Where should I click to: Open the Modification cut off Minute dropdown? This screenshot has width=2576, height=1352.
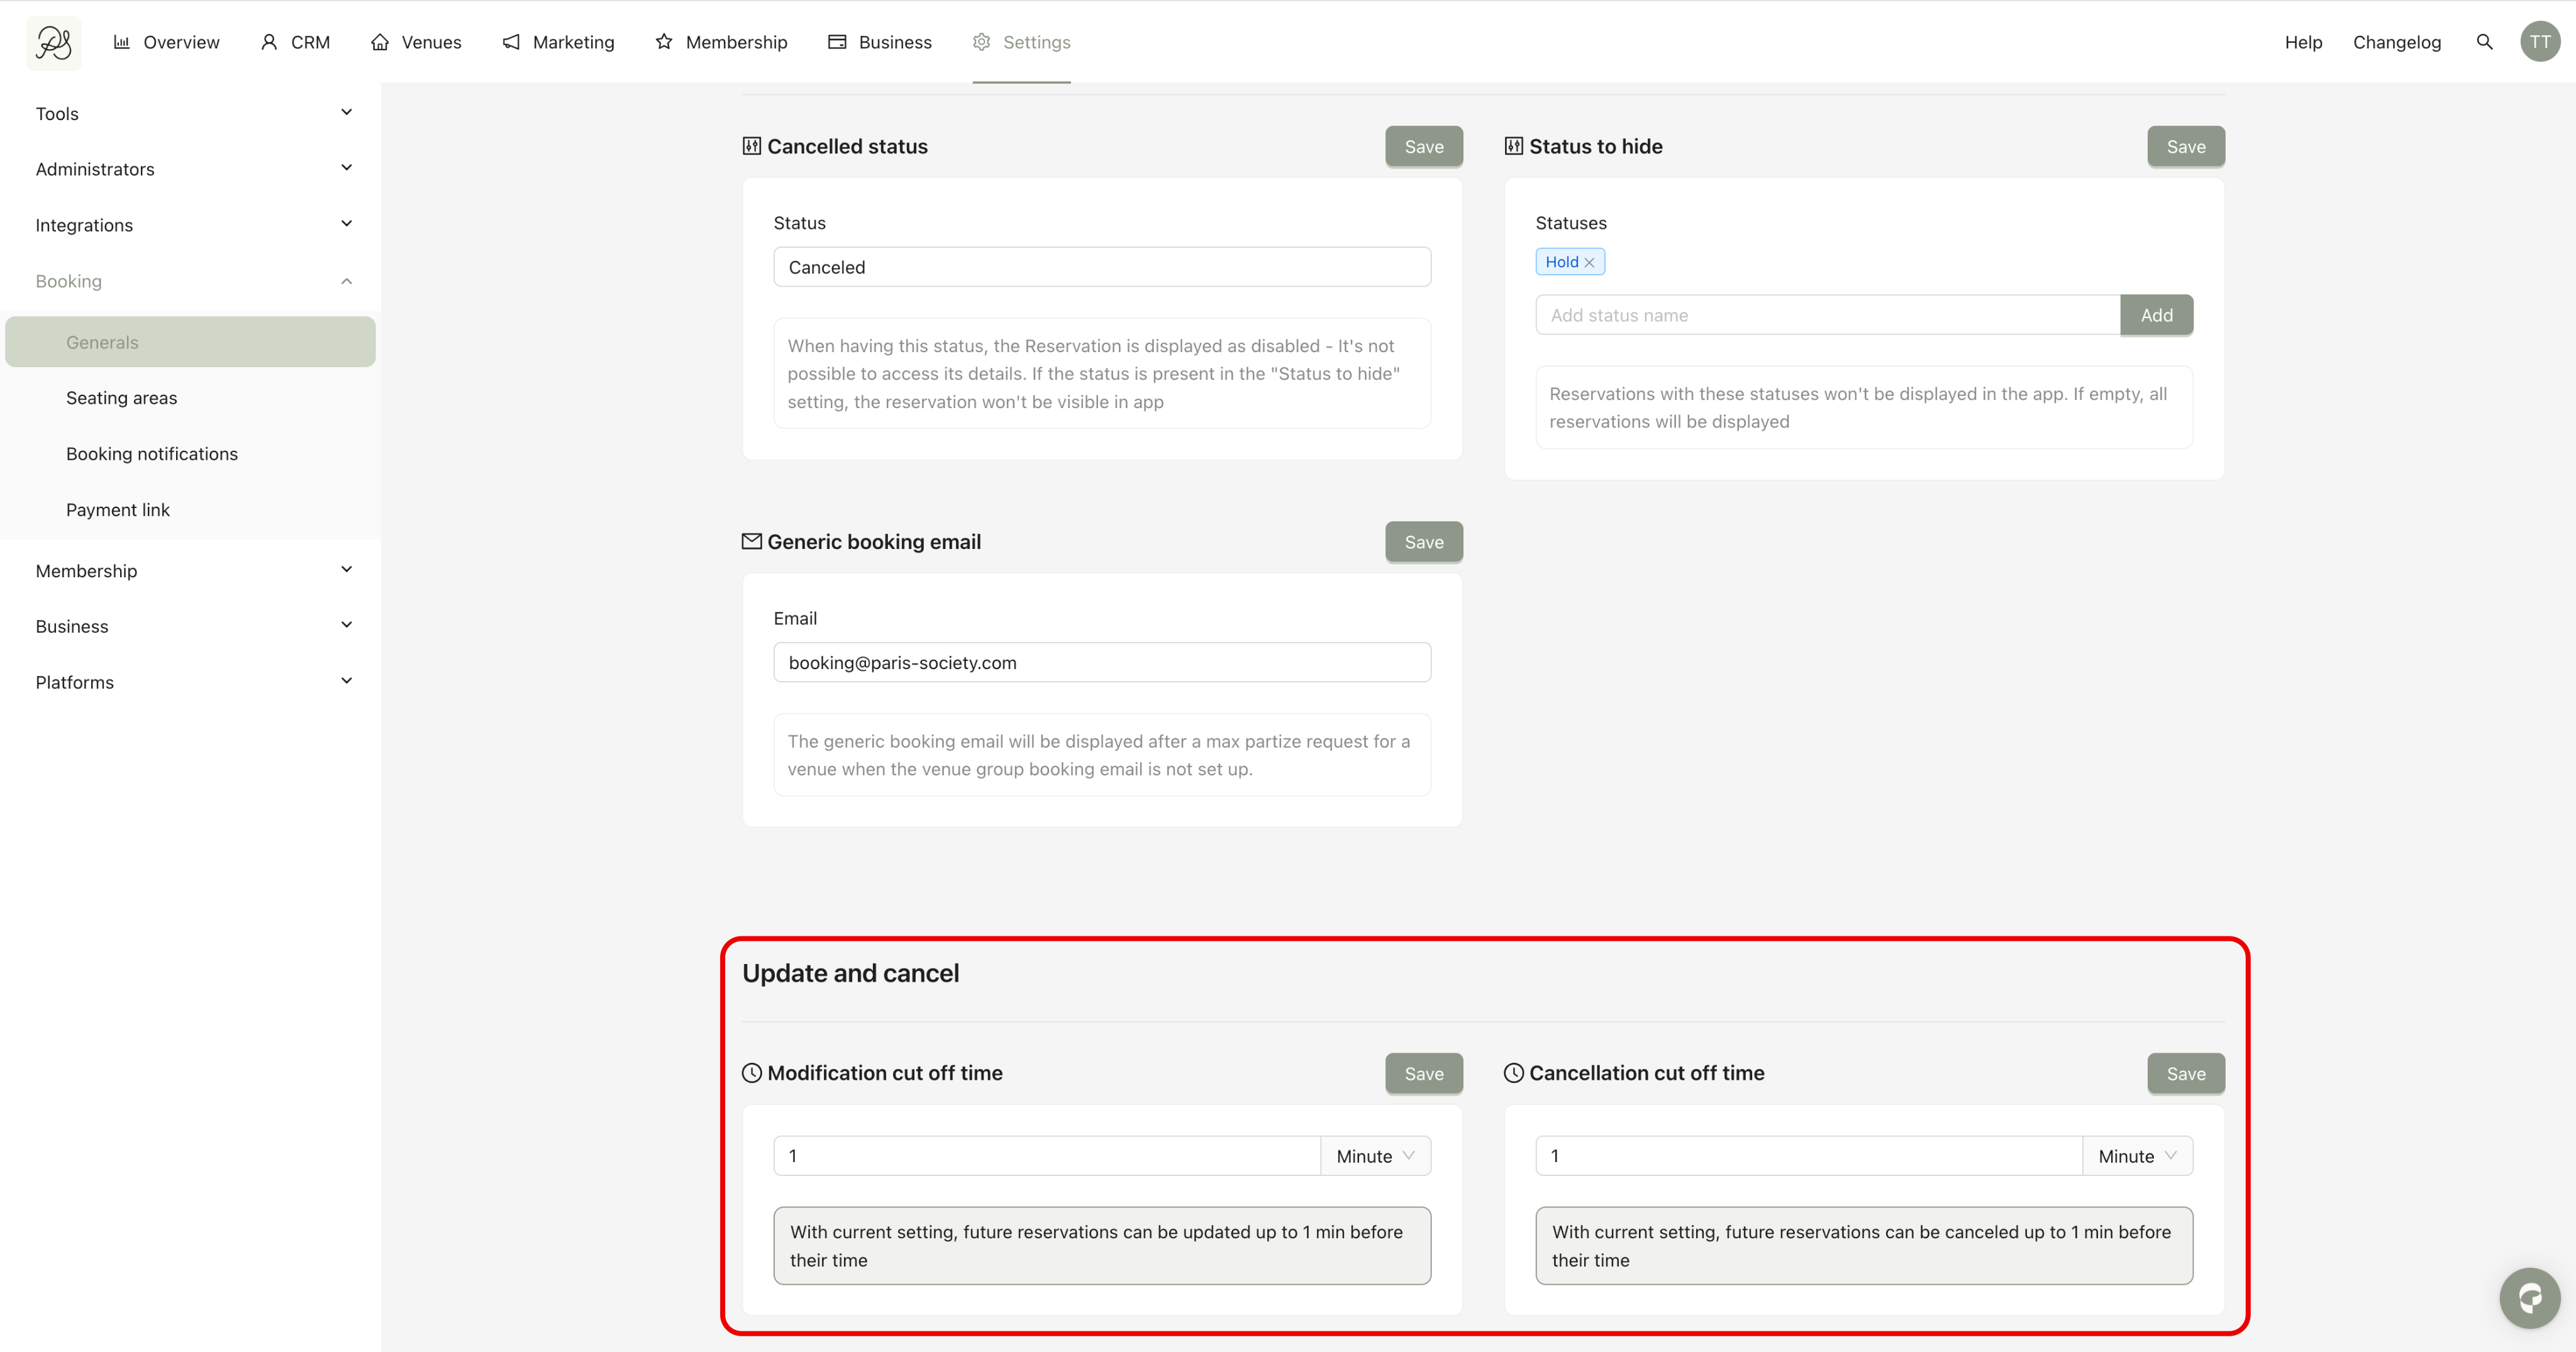(1375, 1156)
